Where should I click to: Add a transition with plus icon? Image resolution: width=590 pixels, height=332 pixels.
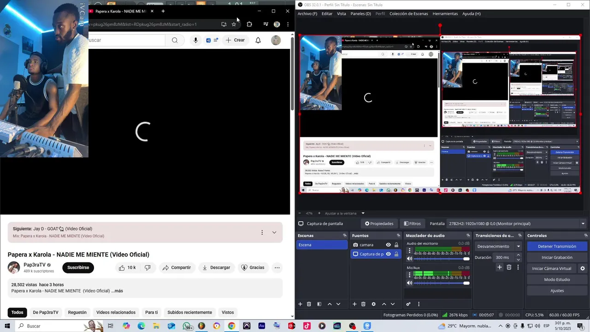click(x=499, y=267)
